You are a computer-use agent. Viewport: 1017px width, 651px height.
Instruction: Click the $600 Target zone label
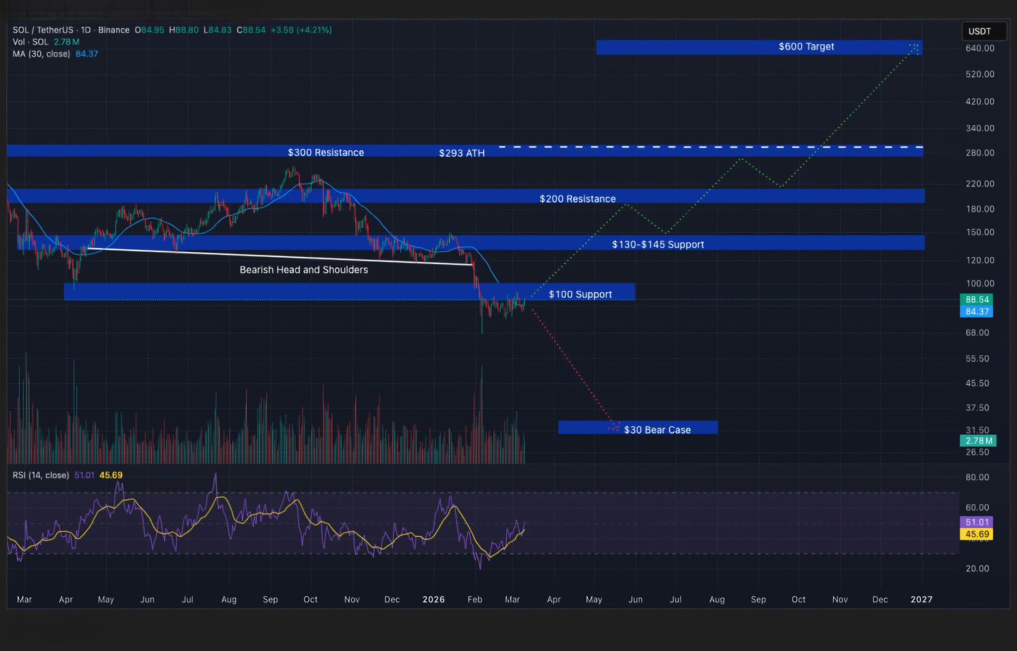tap(806, 47)
